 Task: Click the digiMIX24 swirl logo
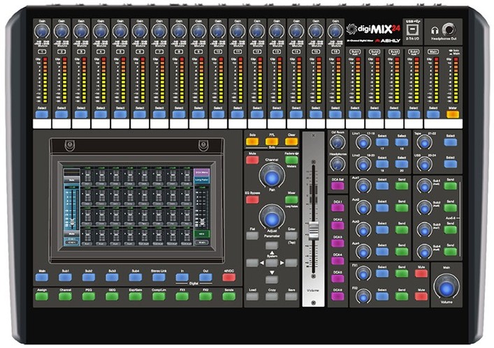point(351,29)
